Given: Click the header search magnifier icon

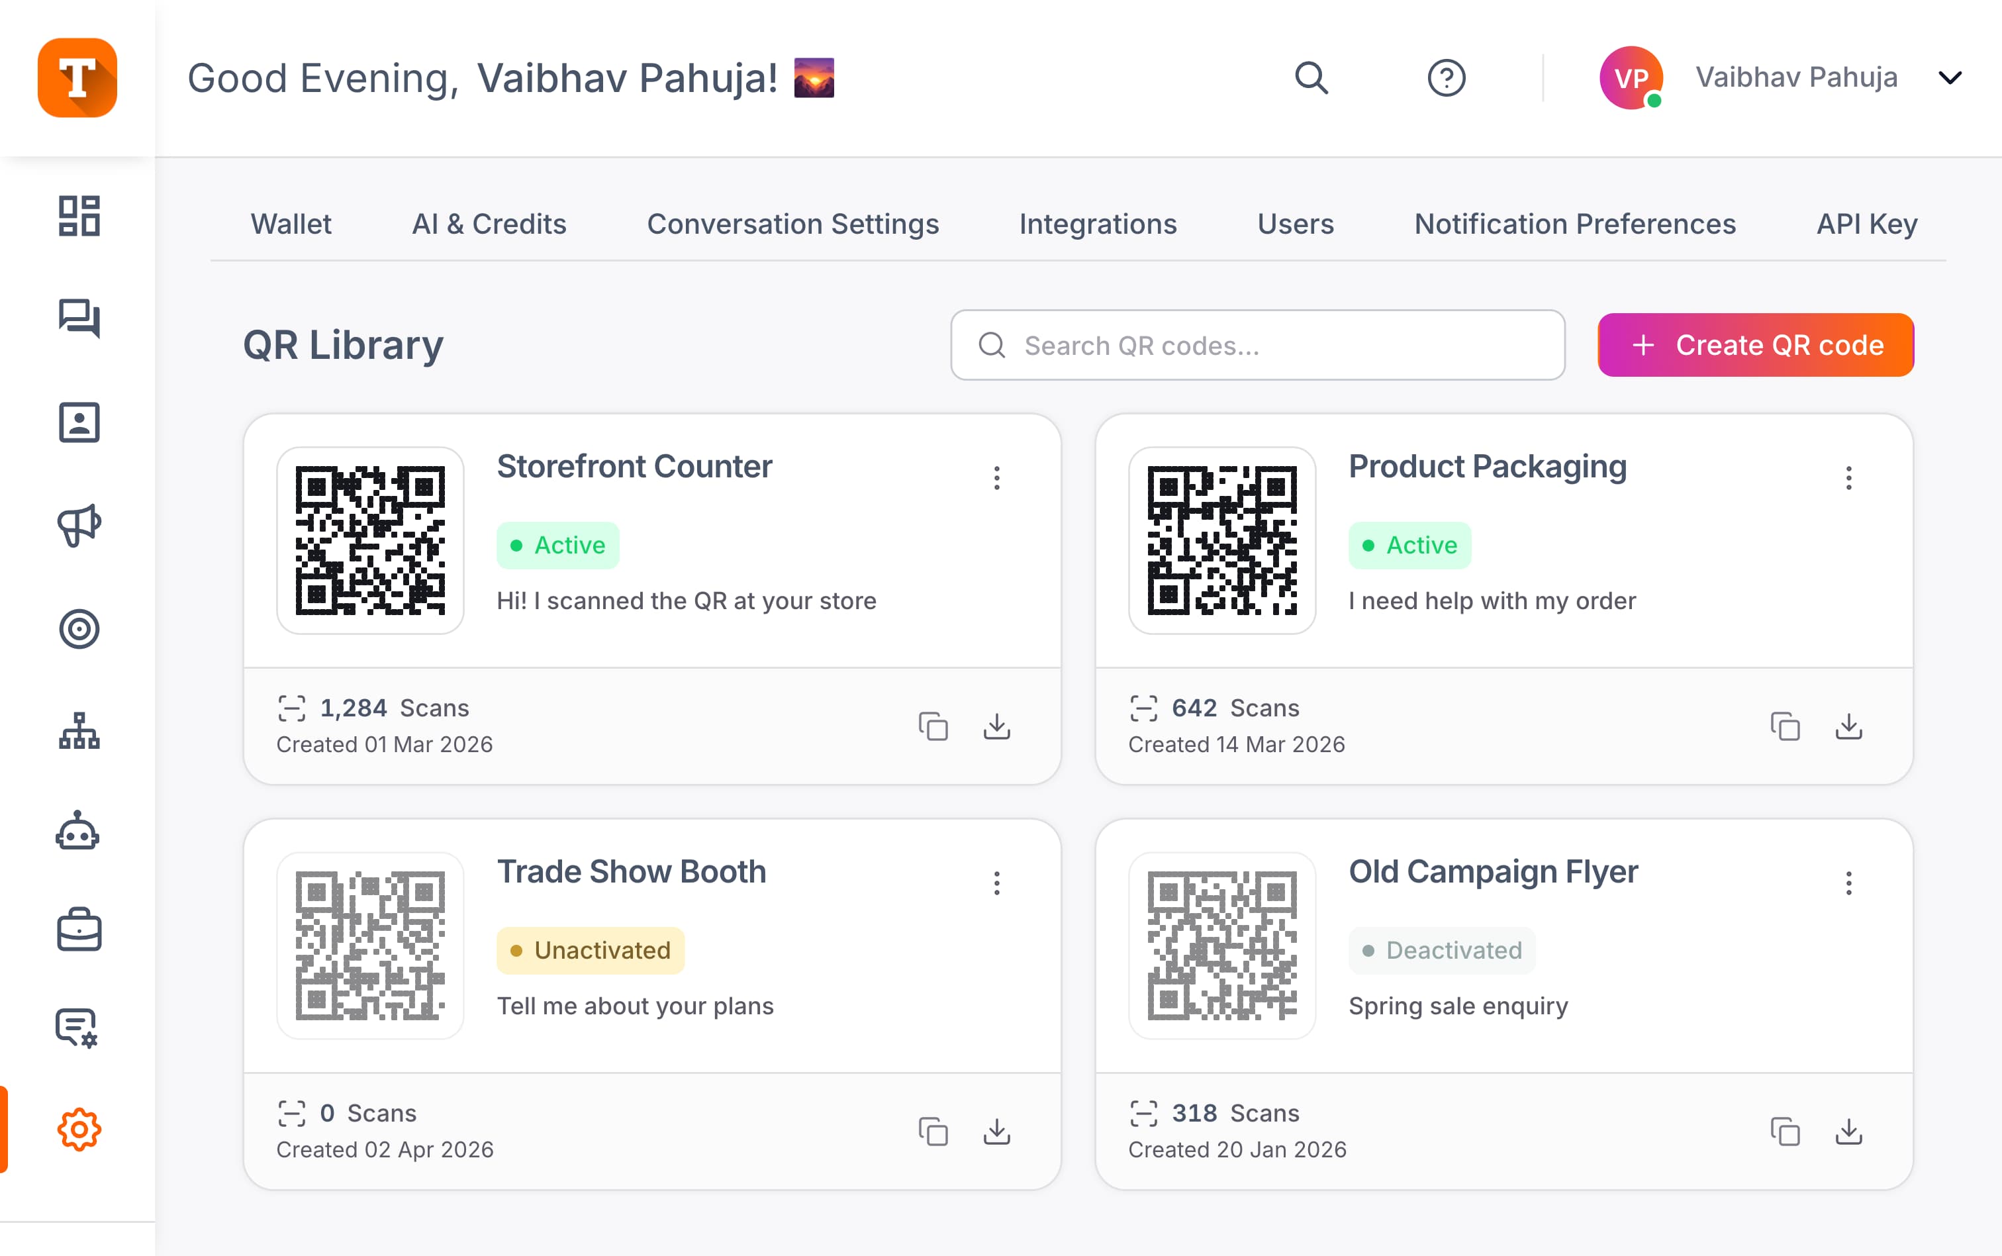Looking at the screenshot, I should point(1311,78).
